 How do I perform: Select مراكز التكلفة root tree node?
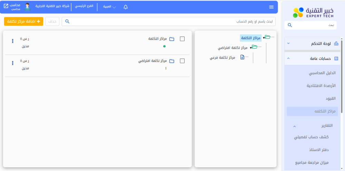pyautogui.click(x=250, y=38)
